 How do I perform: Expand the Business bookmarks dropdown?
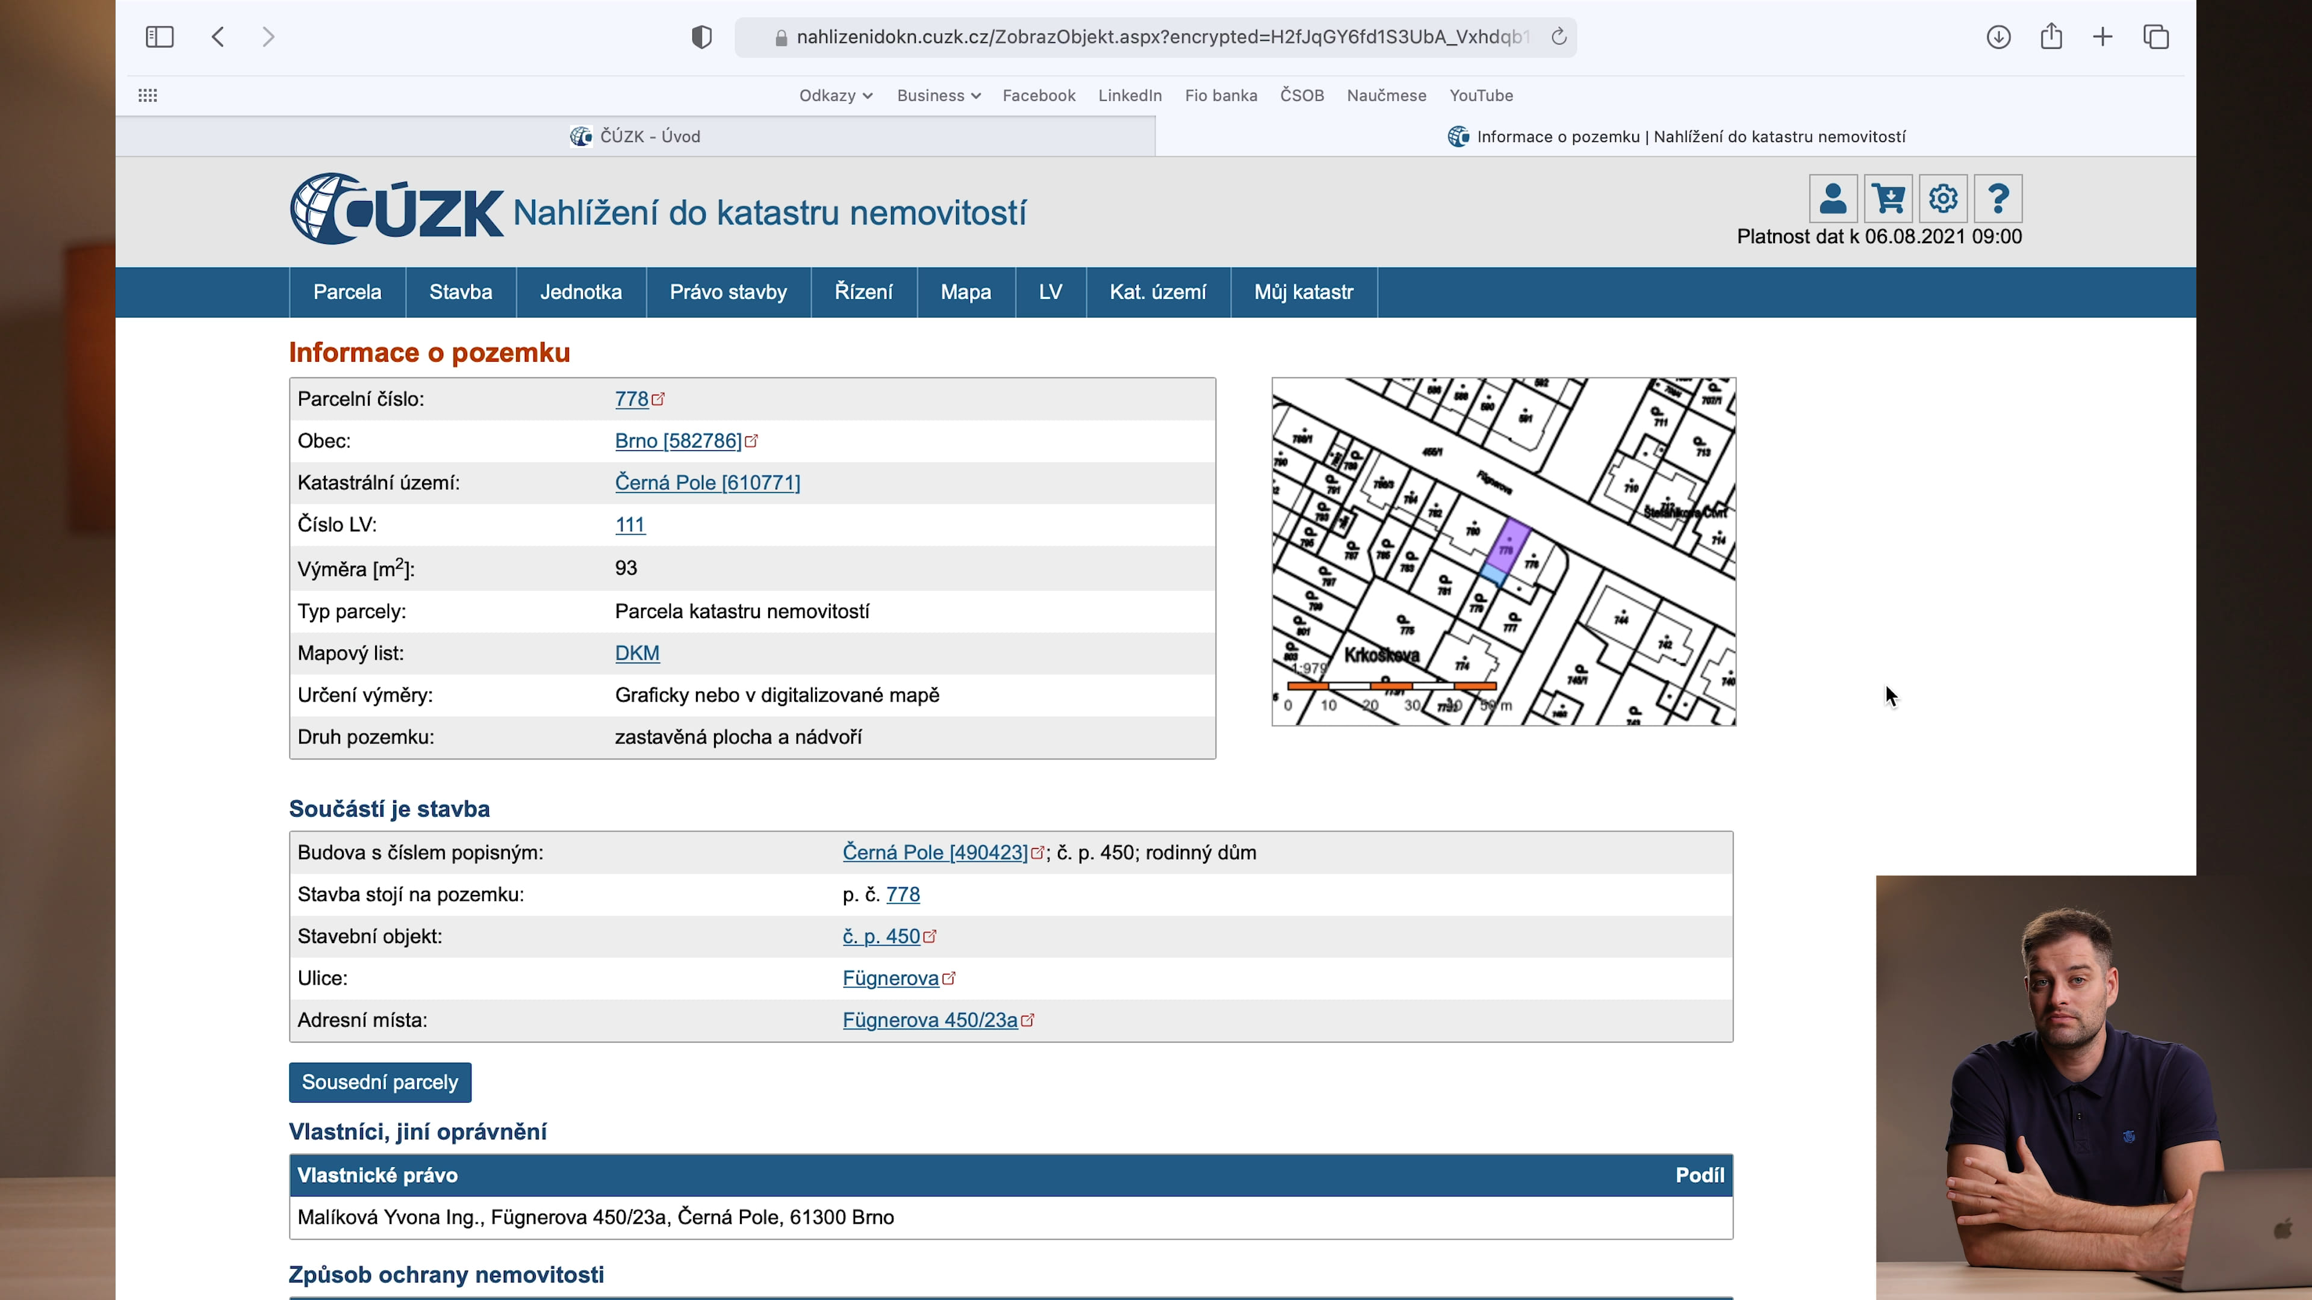click(x=938, y=95)
